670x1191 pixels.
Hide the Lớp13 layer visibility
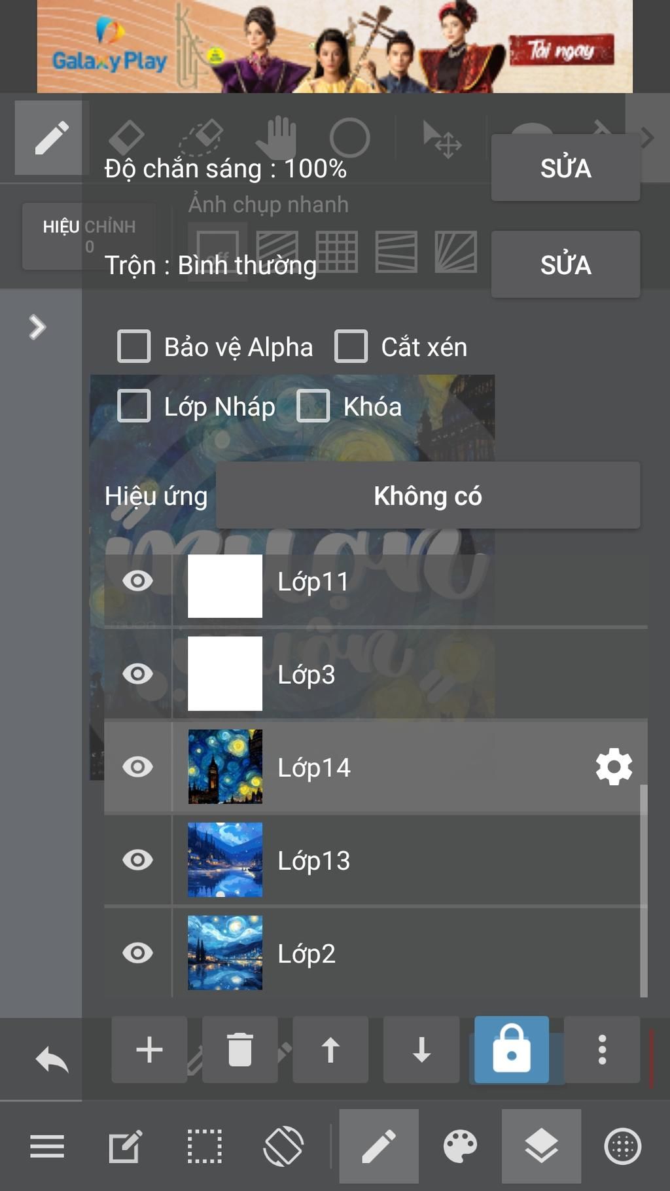(137, 860)
